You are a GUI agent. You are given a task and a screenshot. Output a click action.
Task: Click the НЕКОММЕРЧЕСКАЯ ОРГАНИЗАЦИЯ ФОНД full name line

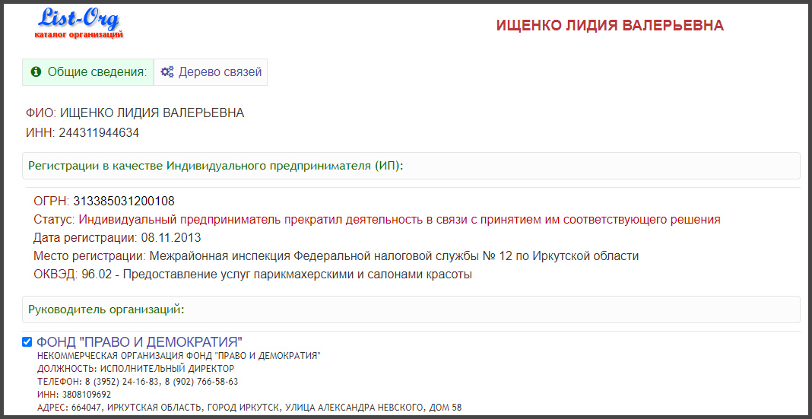pos(179,356)
